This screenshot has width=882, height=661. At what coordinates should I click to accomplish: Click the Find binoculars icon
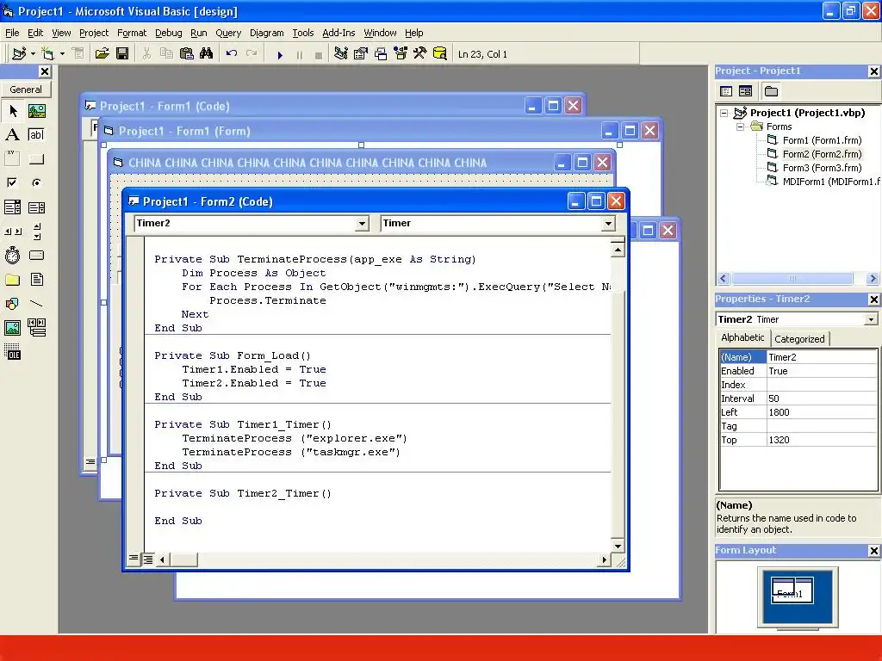click(207, 54)
